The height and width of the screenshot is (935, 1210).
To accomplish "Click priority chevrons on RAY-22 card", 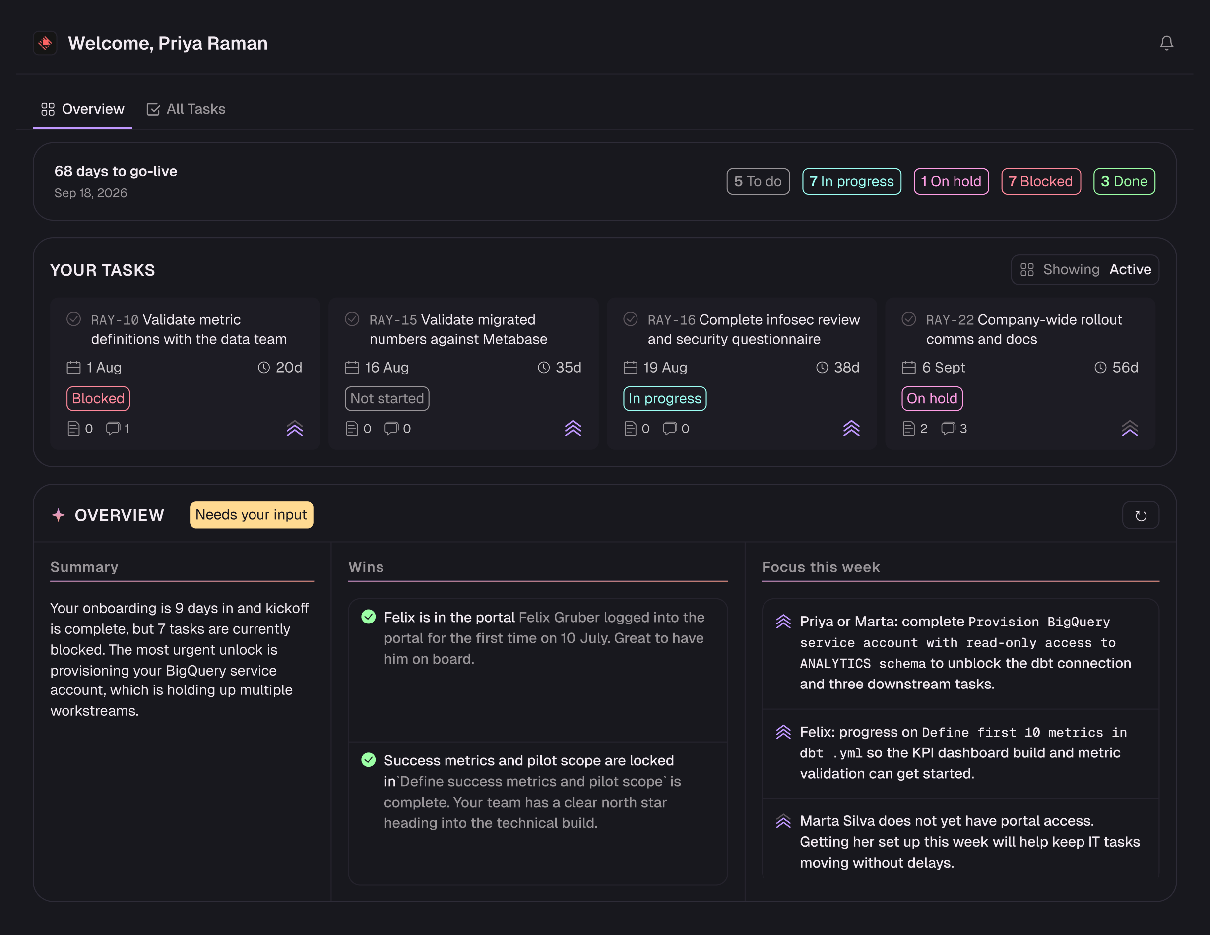I will (1130, 428).
